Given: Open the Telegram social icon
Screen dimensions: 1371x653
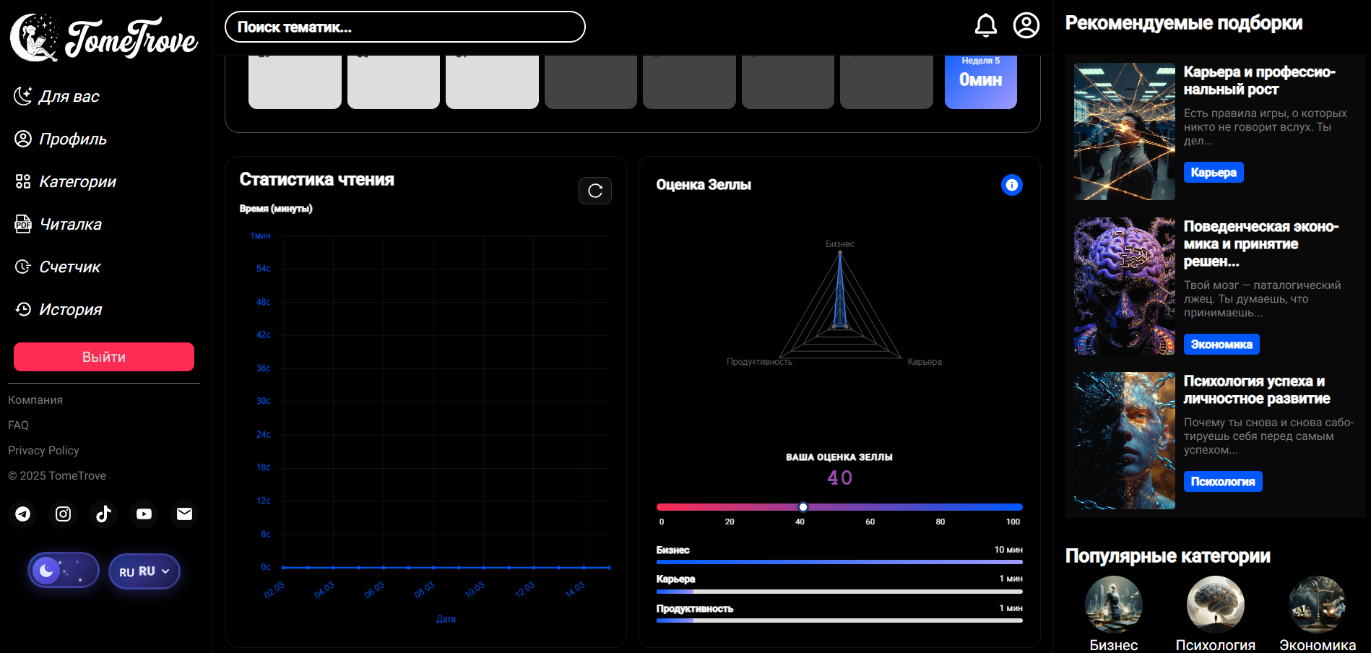Looking at the screenshot, I should coord(23,514).
